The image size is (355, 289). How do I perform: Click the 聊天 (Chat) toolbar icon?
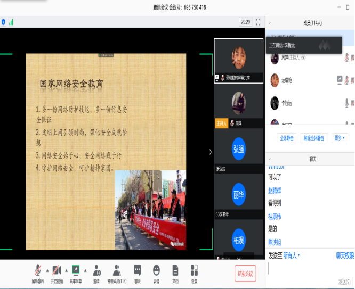[138, 273]
